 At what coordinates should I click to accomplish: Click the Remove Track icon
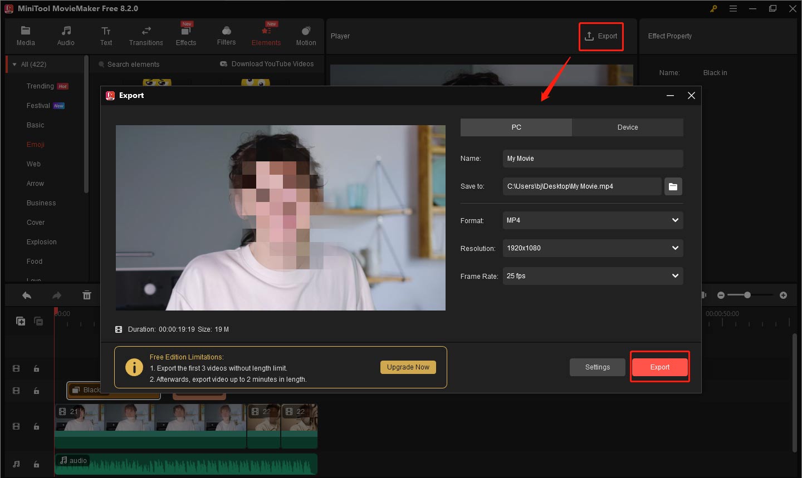(x=38, y=321)
